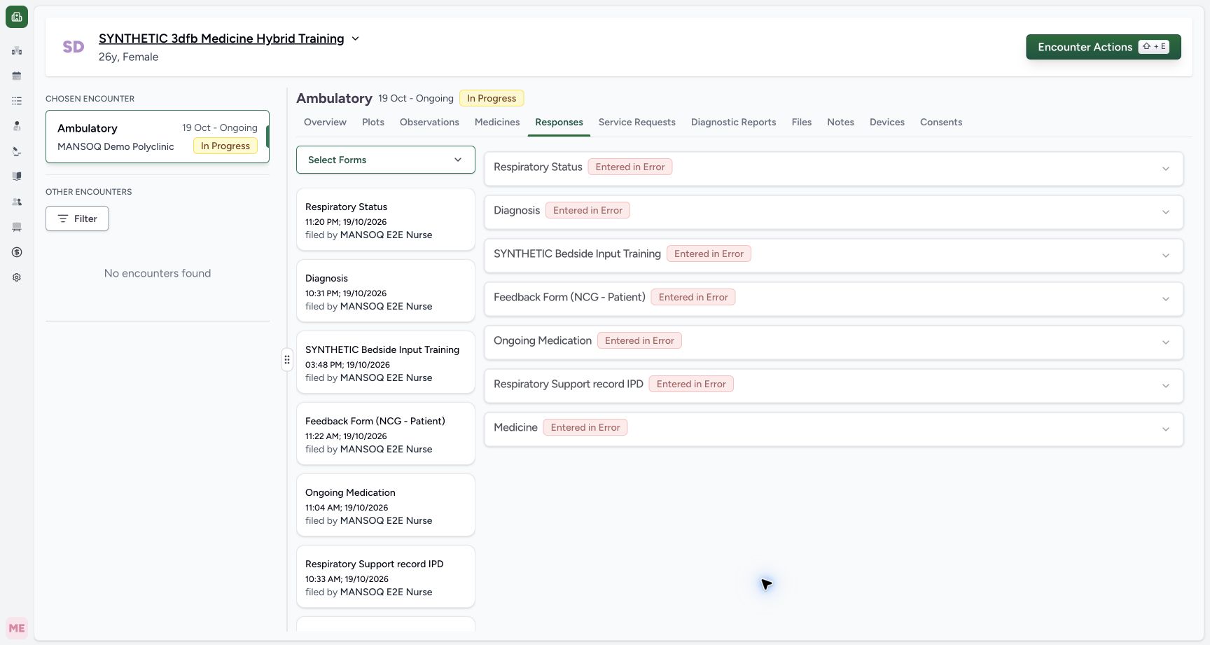
Task: Open the Select Forms dropdown
Action: pyautogui.click(x=386, y=160)
